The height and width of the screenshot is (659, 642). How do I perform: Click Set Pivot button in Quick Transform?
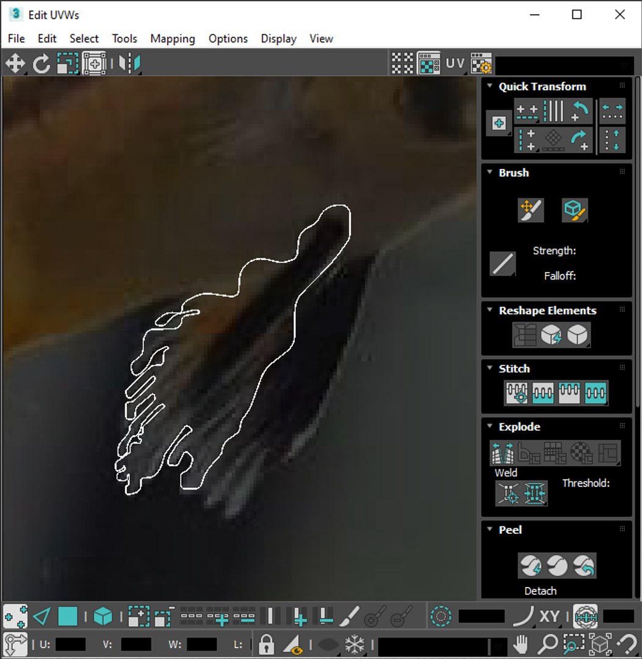tap(499, 123)
